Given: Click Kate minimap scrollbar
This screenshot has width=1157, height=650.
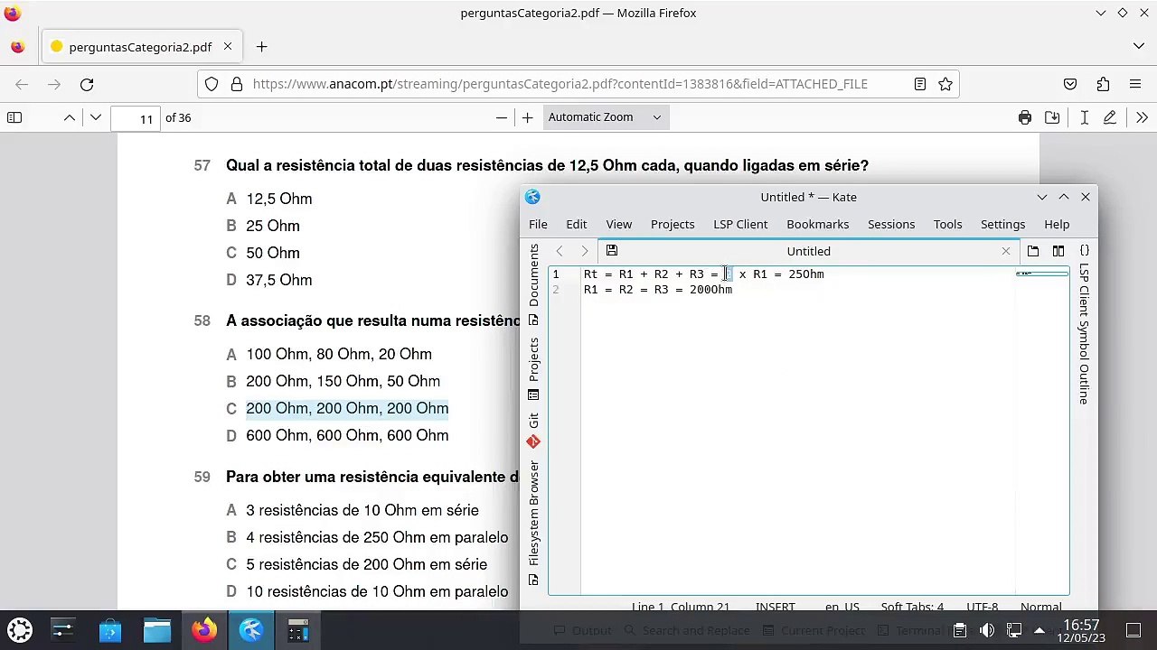Looking at the screenshot, I should [1042, 430].
